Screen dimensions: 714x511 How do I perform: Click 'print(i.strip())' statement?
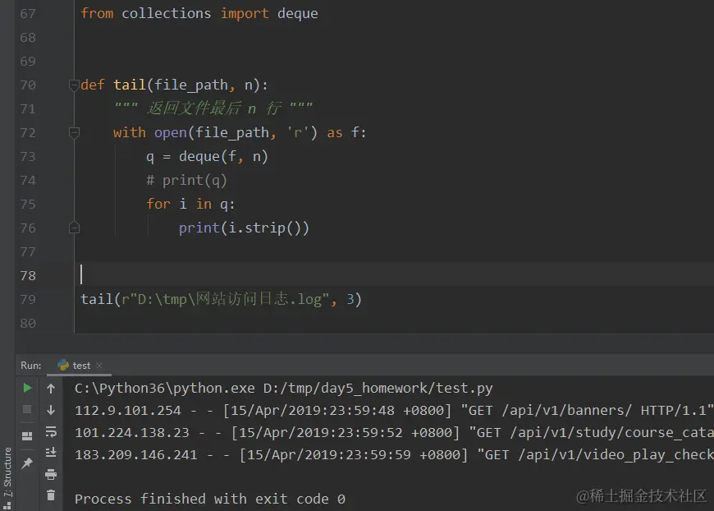[244, 228]
